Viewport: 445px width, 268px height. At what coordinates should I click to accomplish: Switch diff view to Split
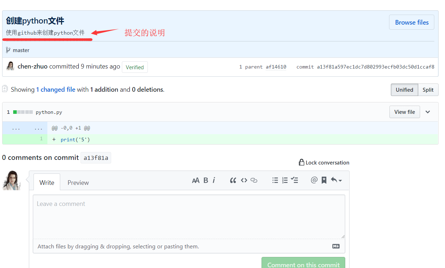(428, 90)
